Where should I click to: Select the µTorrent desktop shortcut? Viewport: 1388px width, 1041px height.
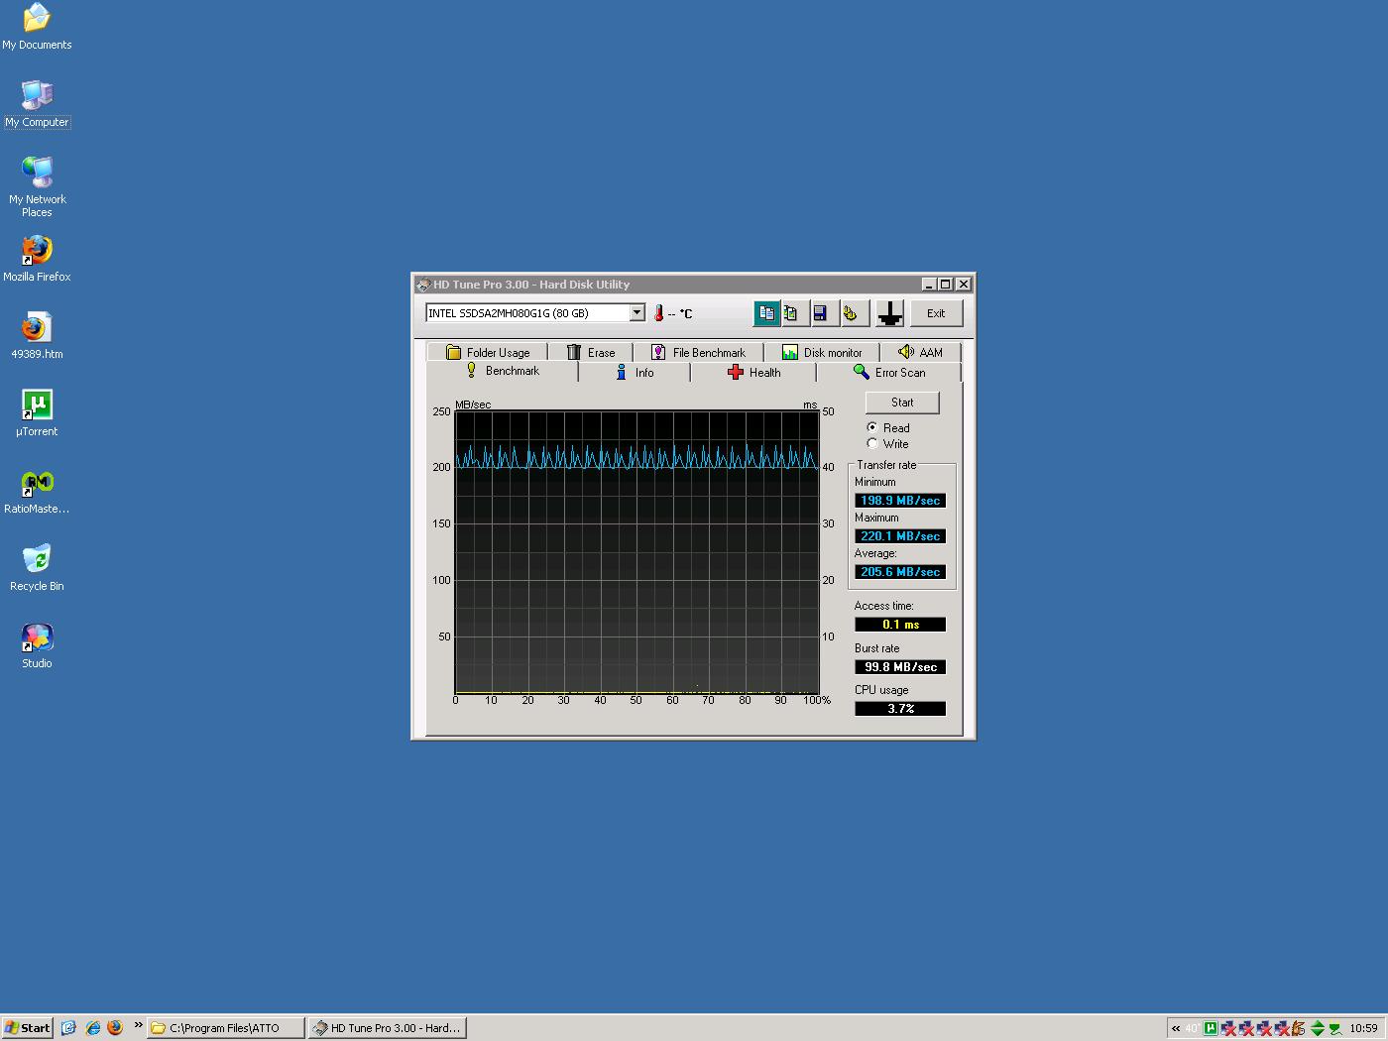tap(37, 413)
